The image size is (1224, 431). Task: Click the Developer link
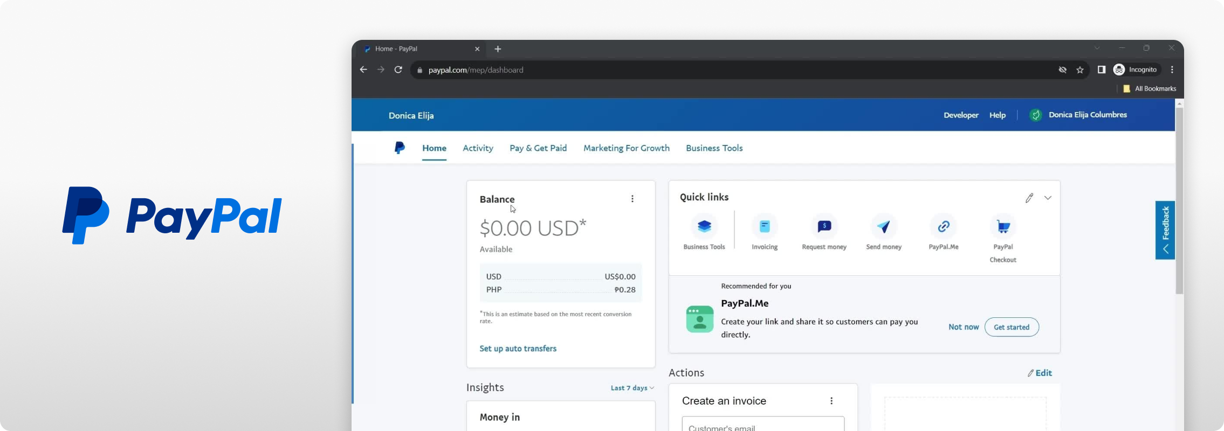coord(961,115)
